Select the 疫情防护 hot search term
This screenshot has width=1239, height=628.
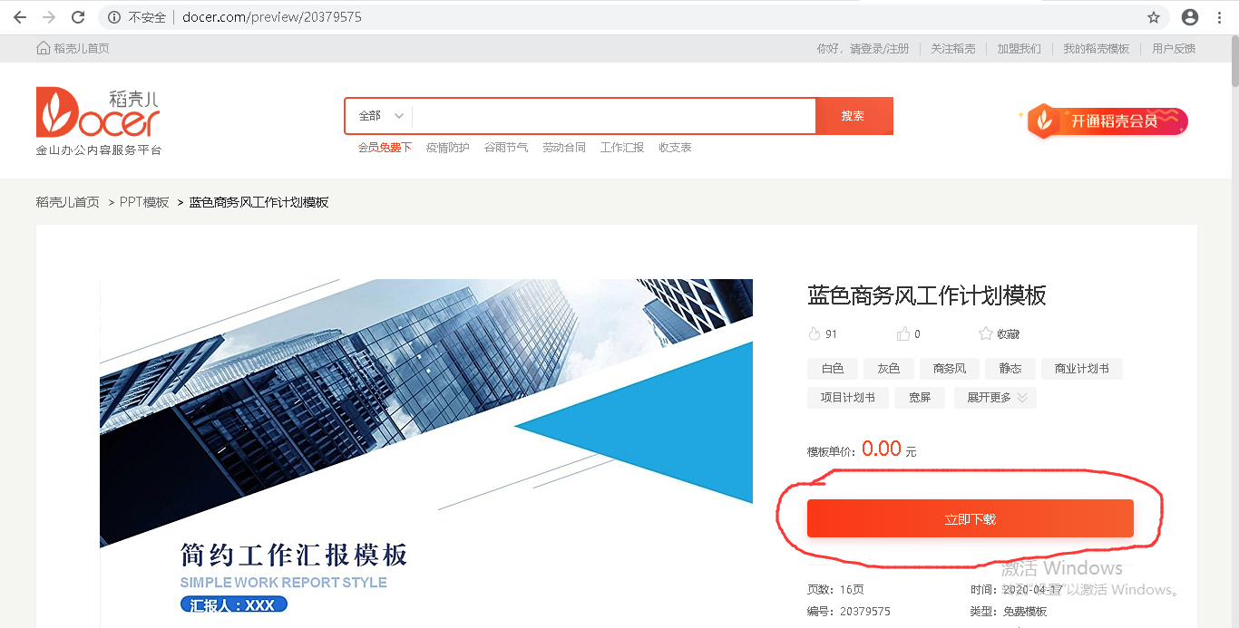447,147
